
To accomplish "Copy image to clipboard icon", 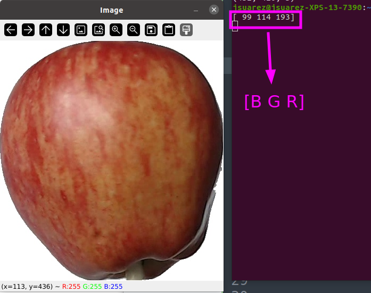I will coord(169,30).
